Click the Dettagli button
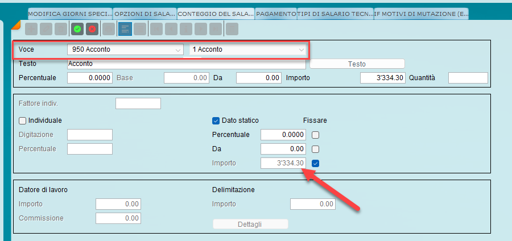Image resolution: width=512 pixels, height=241 pixels. pyautogui.click(x=250, y=224)
